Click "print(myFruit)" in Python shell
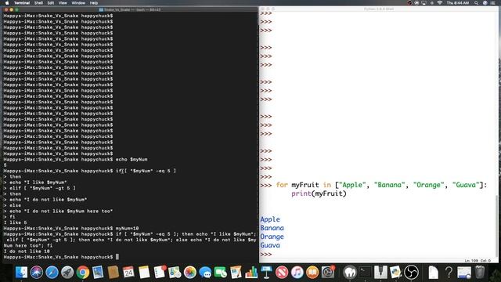Screen dimensions: 501x282 point(319,193)
